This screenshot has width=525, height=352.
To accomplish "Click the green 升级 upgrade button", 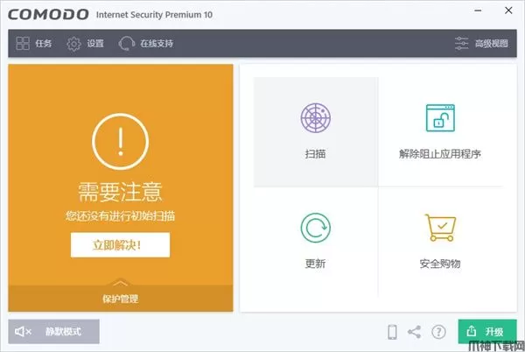I will point(487,331).
